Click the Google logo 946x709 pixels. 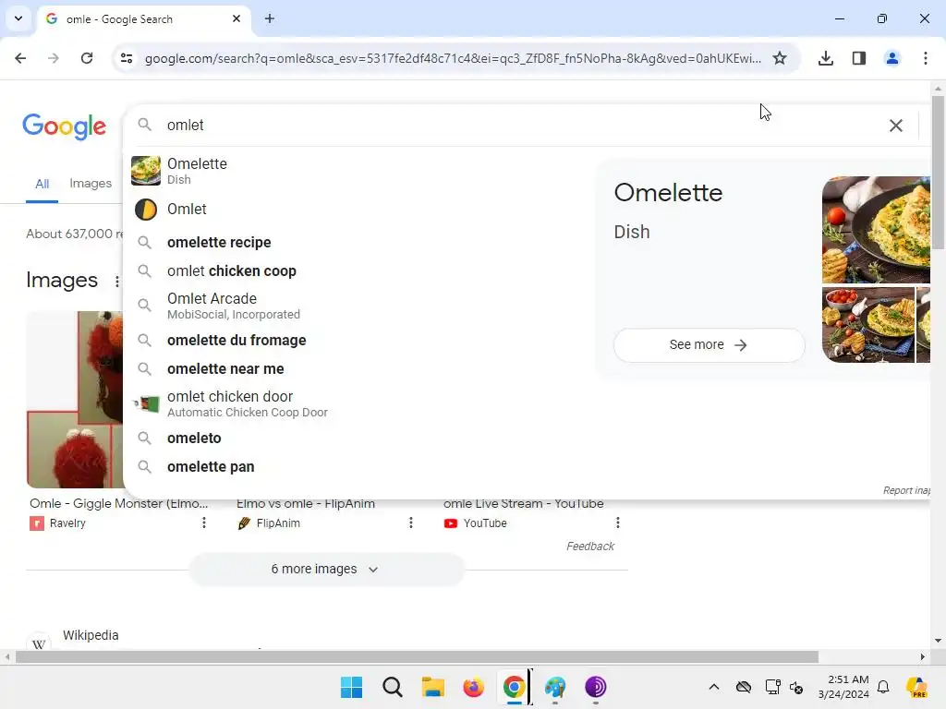click(64, 126)
